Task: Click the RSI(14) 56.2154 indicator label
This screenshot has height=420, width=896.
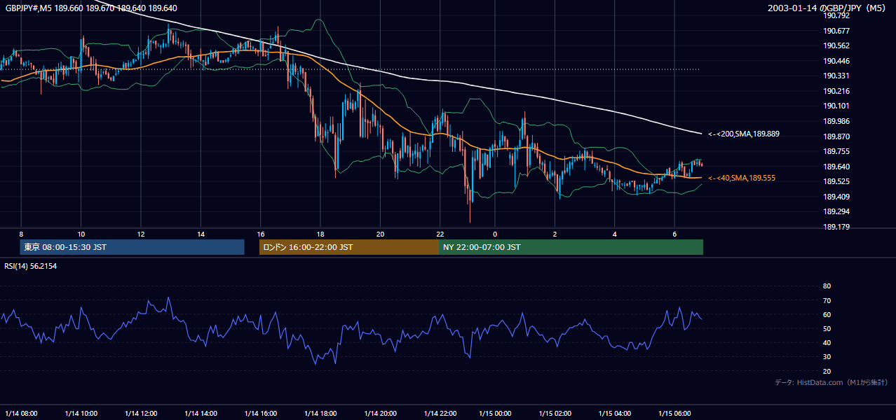Action: [x=30, y=266]
